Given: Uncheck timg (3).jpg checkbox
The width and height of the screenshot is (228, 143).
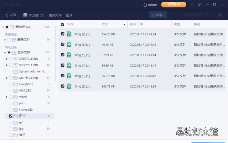Looking at the screenshot, I should pyautogui.click(x=63, y=76).
